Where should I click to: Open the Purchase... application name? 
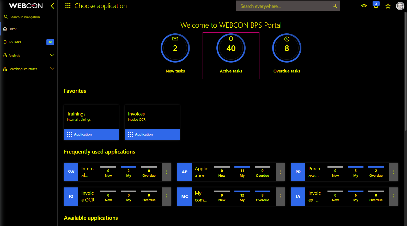click(x=314, y=172)
